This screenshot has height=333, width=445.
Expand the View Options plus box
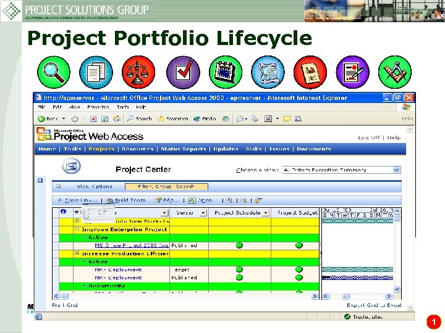click(x=59, y=186)
